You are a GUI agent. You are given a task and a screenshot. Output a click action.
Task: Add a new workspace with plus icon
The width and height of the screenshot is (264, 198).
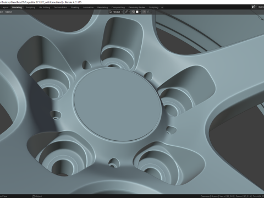[x=162, y=8]
